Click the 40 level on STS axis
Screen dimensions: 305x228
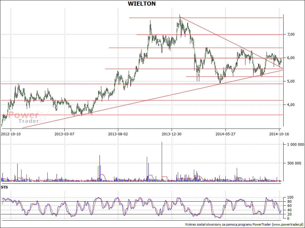(x=289, y=210)
